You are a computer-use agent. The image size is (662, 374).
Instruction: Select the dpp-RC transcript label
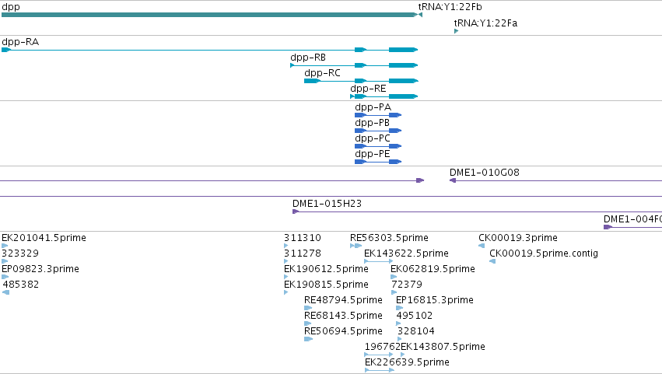click(322, 73)
